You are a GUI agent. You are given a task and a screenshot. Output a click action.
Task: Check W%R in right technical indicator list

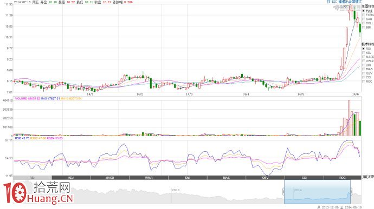364,61
